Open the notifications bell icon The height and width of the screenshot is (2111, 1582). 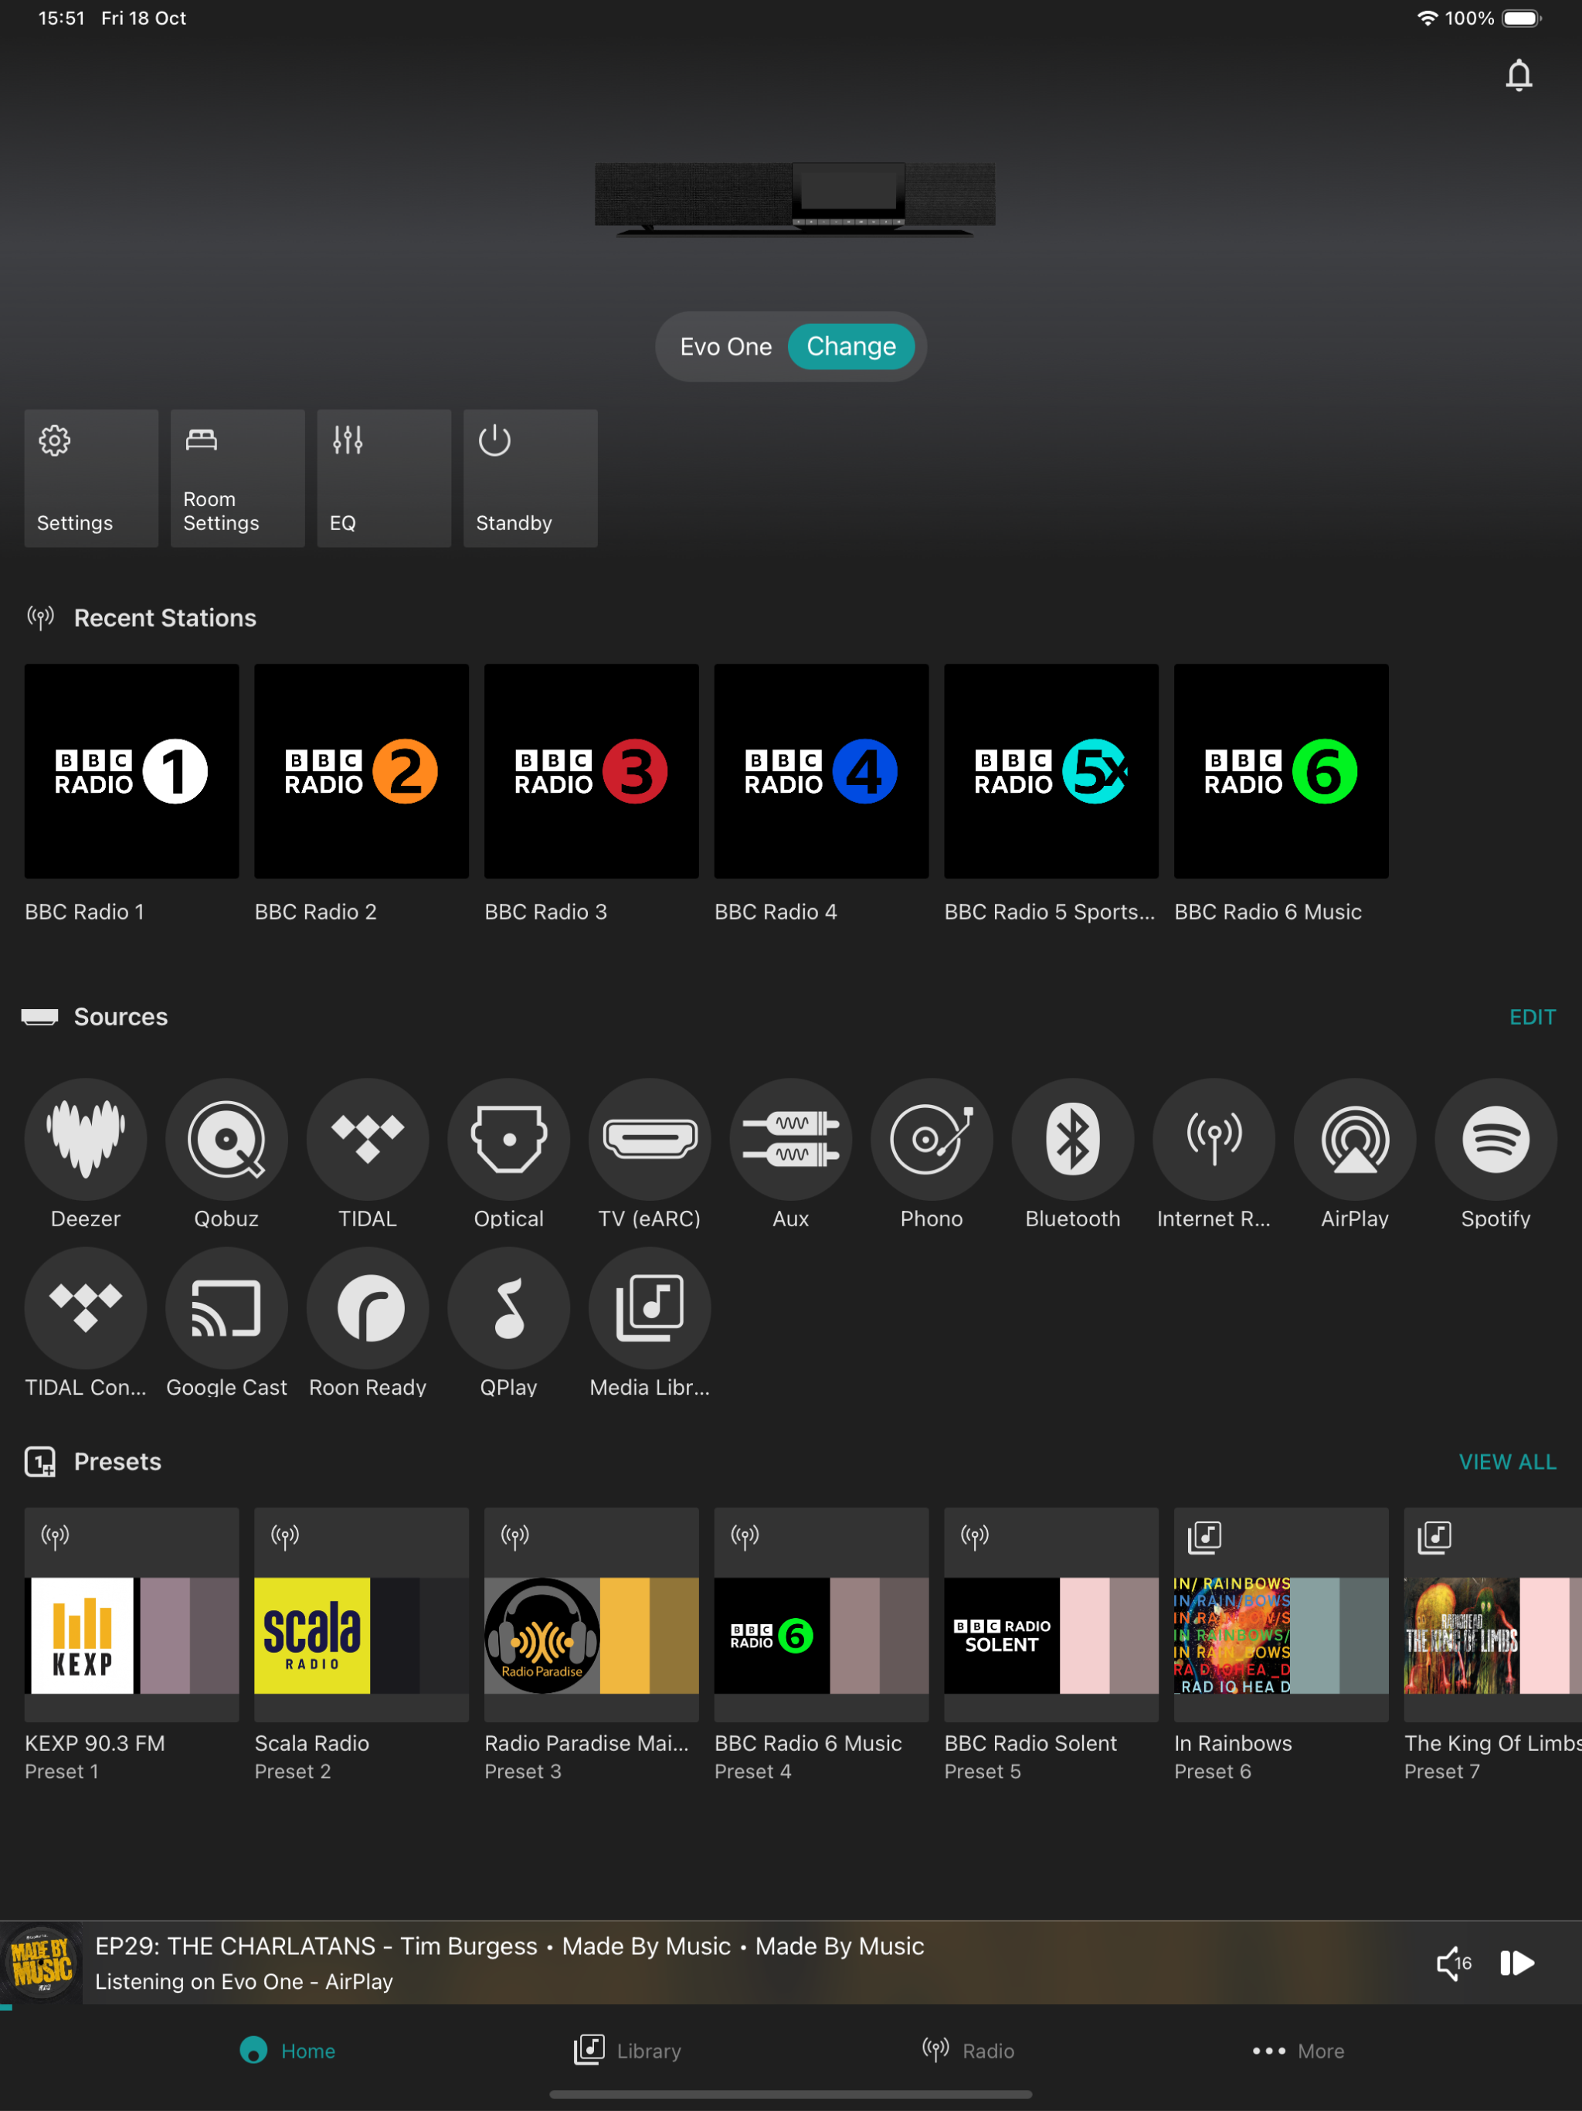click(x=1518, y=76)
